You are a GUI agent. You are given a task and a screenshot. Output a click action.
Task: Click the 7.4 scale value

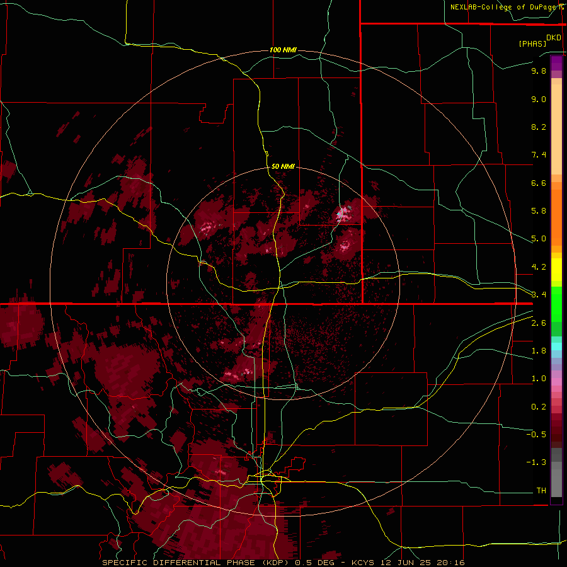click(x=539, y=155)
